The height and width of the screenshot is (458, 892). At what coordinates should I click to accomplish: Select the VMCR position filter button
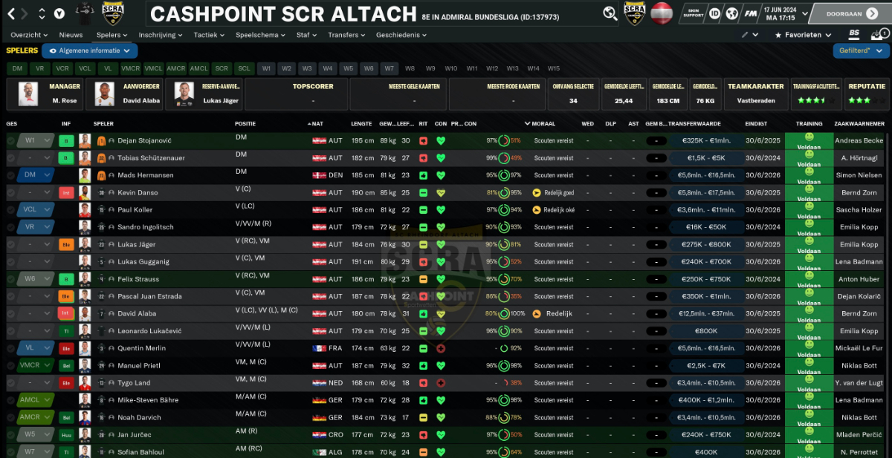(131, 68)
